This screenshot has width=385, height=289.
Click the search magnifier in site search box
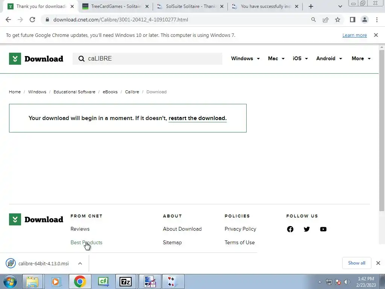(81, 58)
